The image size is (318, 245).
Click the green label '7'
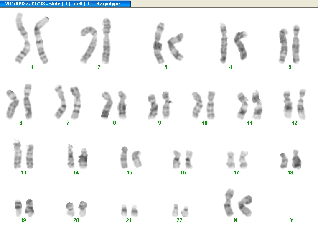coord(68,123)
